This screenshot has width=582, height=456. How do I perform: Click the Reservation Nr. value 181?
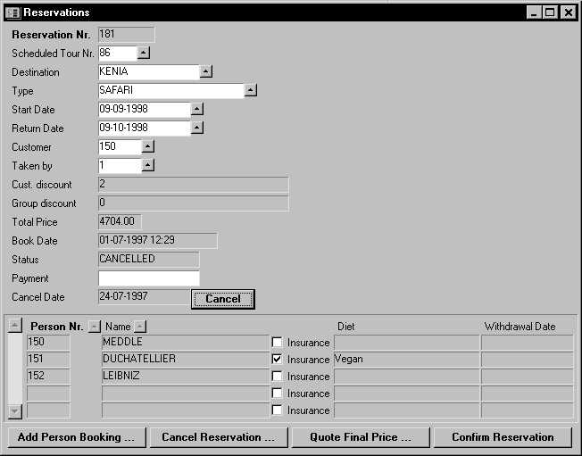pyautogui.click(x=127, y=34)
